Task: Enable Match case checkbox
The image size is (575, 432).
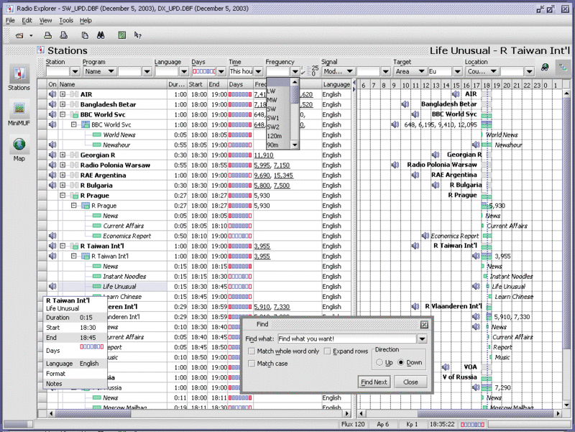Action: pyautogui.click(x=252, y=364)
